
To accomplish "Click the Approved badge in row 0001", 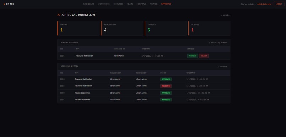I will point(166,100).
